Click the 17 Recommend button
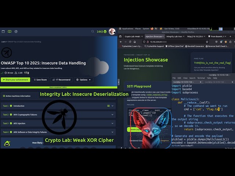This screenshot has width=235, height=176. [x=61, y=80]
